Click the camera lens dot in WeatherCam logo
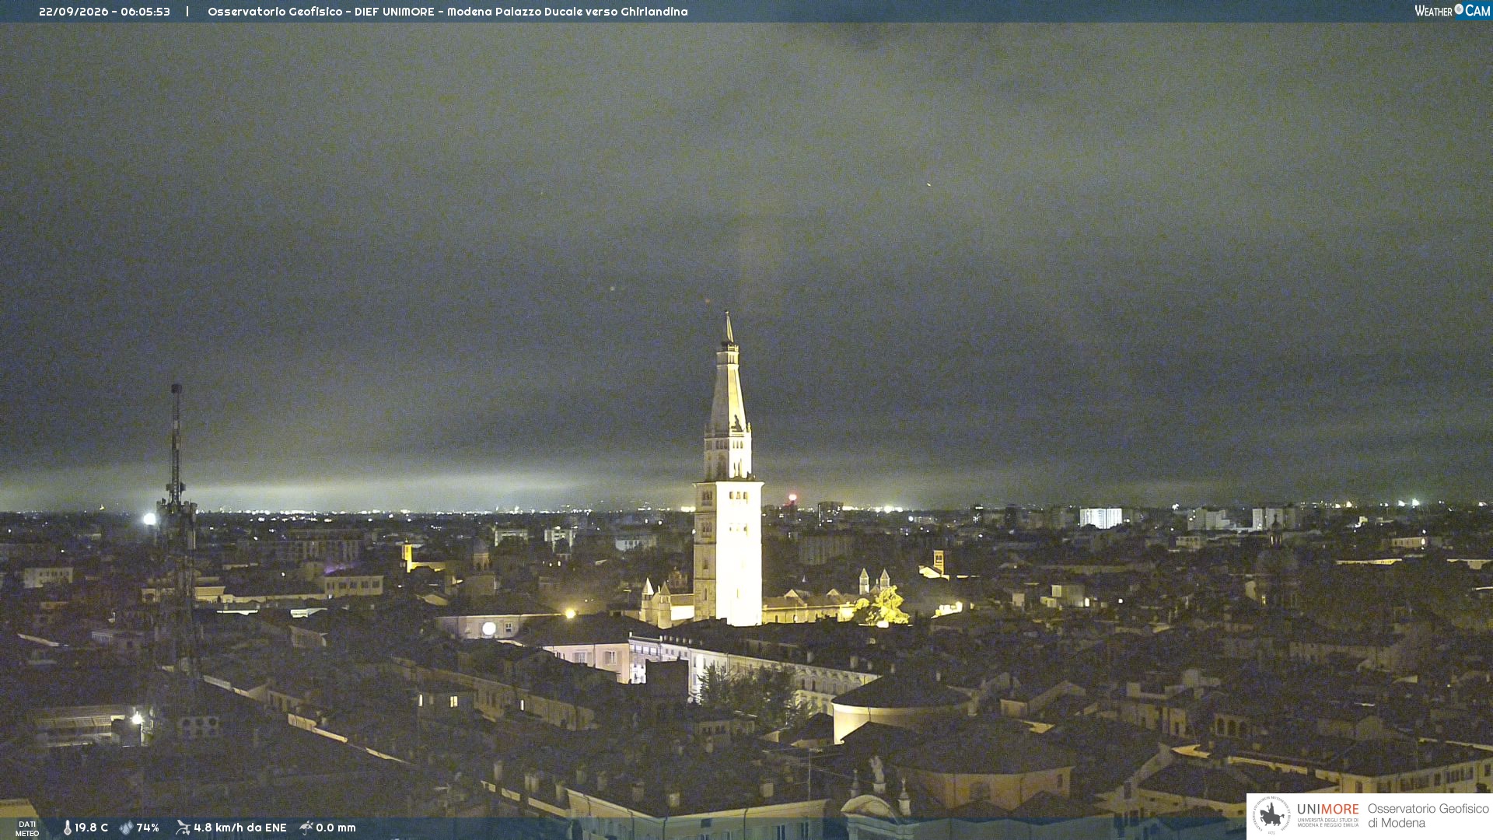 tap(1459, 9)
